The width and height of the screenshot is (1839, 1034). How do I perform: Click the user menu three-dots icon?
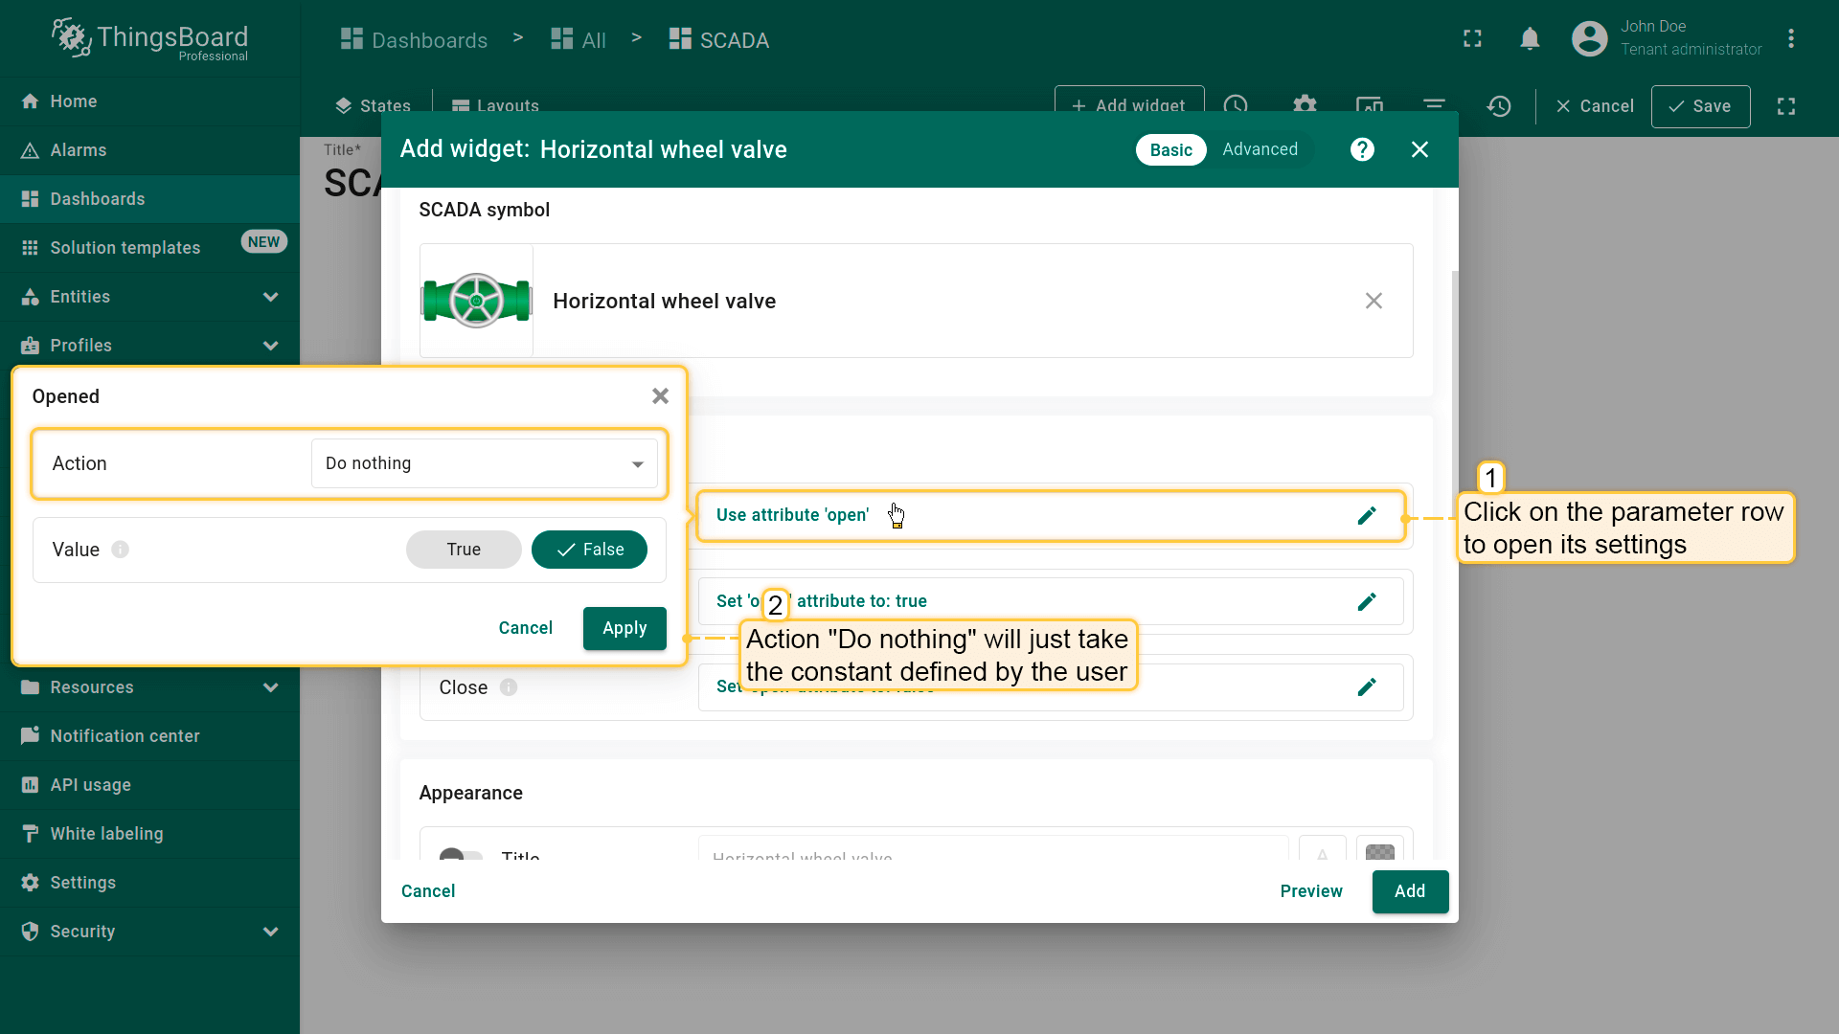tap(1790, 39)
